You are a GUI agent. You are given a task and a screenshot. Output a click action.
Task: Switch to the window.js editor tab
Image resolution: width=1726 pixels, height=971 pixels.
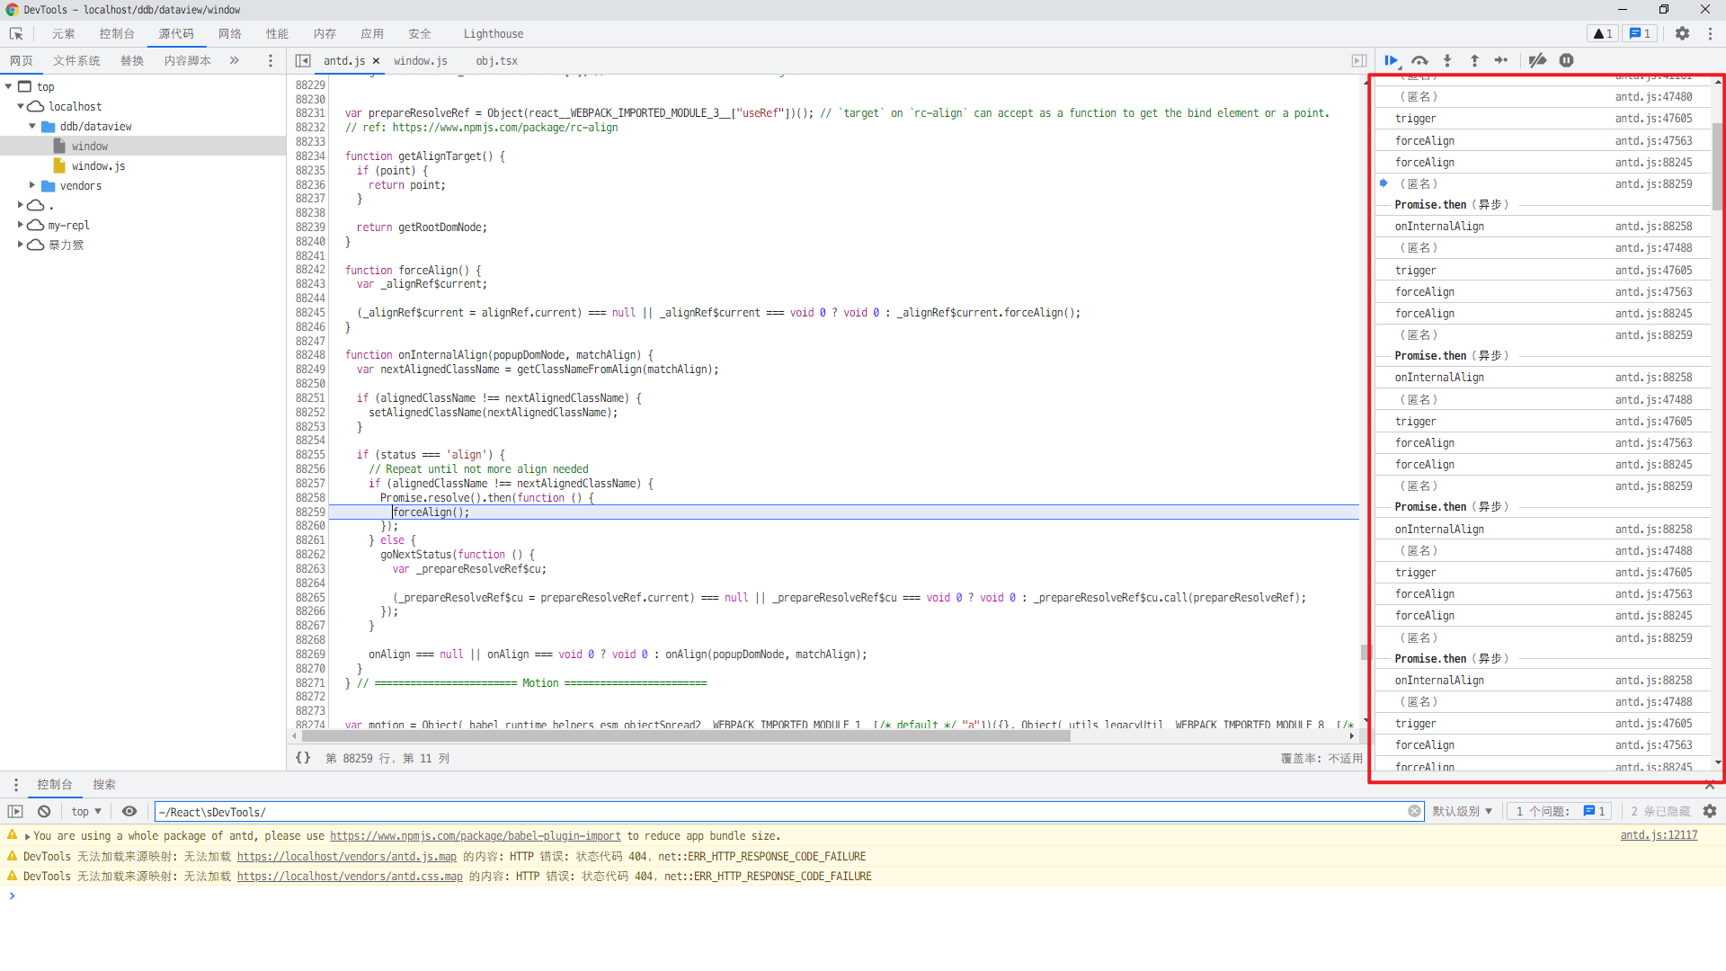[x=420, y=60]
